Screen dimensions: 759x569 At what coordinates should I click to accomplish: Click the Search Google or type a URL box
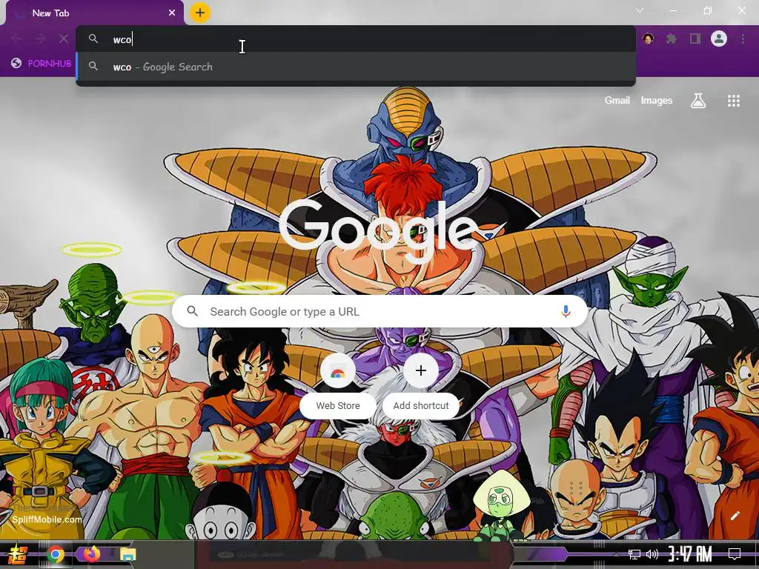(x=380, y=312)
